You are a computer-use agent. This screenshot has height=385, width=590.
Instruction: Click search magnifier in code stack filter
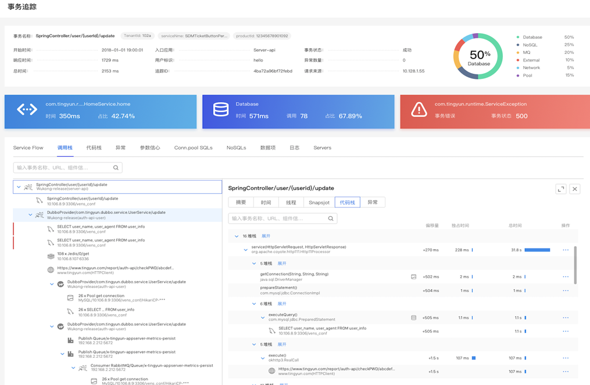(x=331, y=218)
